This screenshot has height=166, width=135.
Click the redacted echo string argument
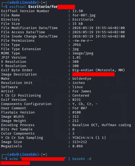click(x=43, y=159)
